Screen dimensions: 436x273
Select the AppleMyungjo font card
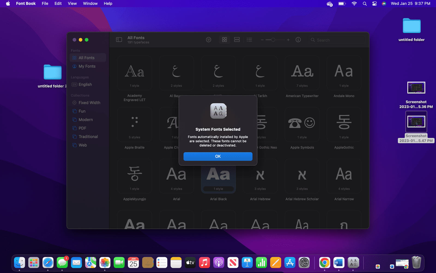(x=135, y=176)
